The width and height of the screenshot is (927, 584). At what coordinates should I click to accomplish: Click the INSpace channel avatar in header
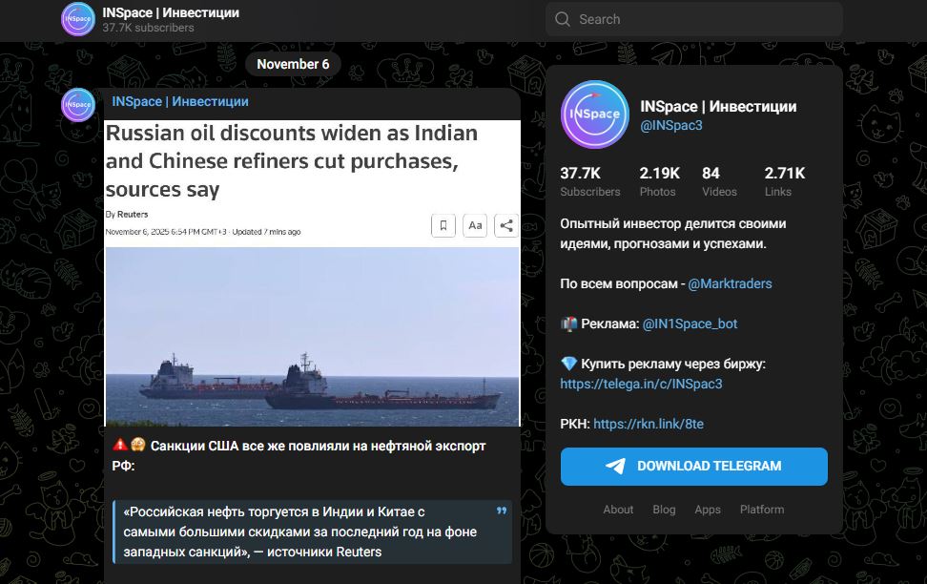(78, 20)
